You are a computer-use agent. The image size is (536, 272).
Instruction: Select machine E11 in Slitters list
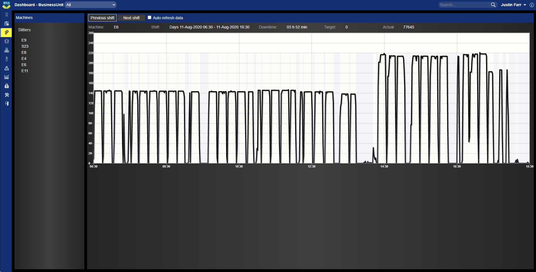coord(25,71)
